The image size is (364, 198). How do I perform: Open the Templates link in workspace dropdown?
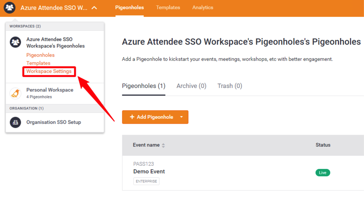(x=38, y=63)
